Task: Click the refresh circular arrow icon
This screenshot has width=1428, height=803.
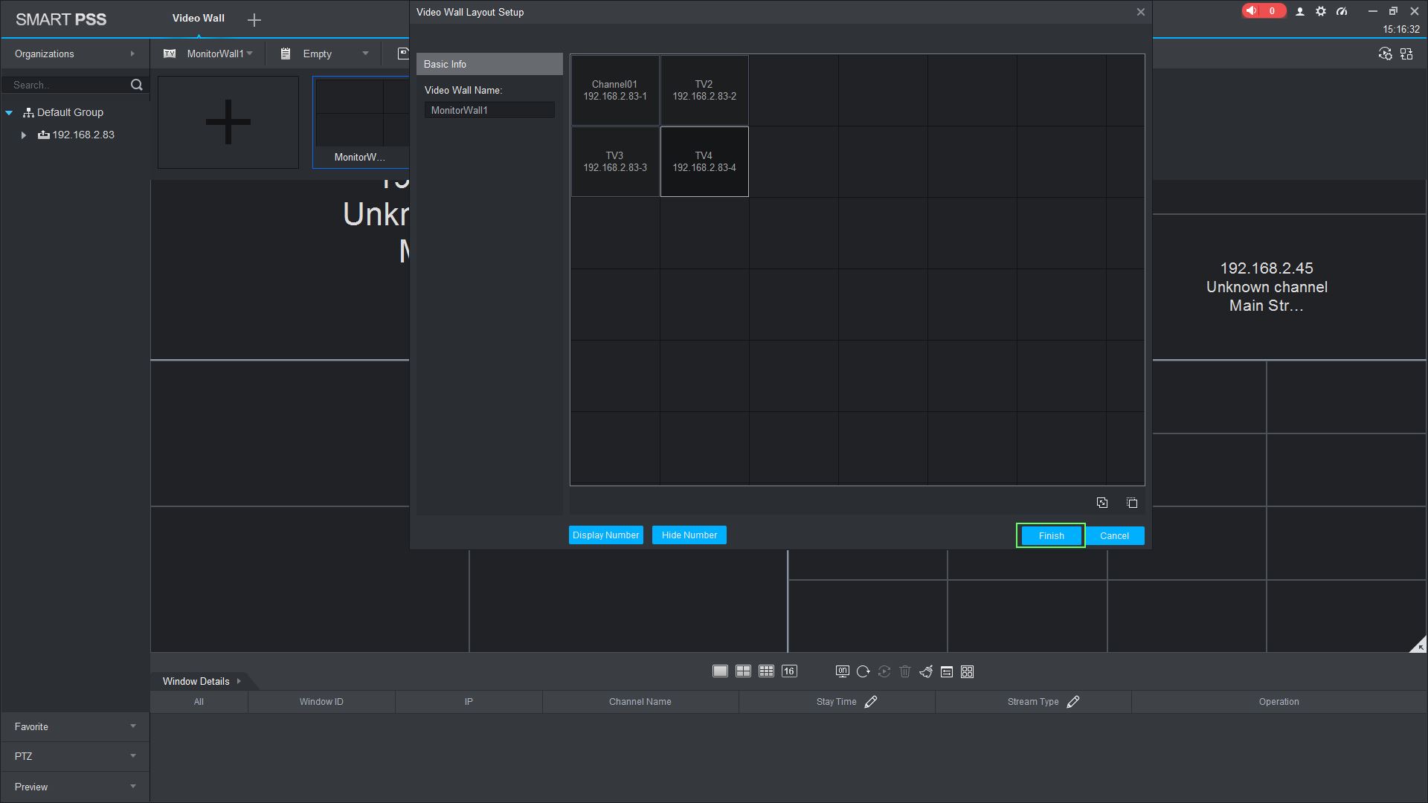Action: [x=863, y=671]
